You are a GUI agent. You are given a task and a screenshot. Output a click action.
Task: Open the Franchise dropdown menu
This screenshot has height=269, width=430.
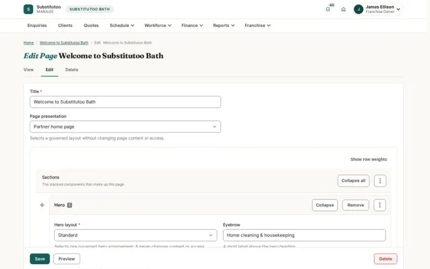click(257, 26)
